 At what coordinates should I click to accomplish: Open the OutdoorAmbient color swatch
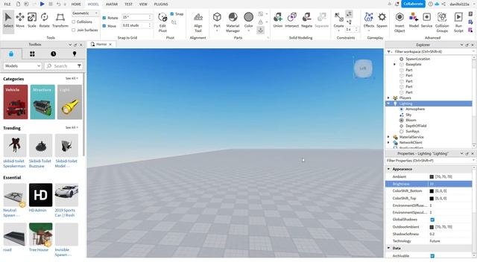point(432,227)
